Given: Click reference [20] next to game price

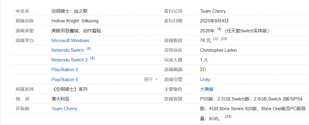Looking at the screenshot, I should point(224,39).
